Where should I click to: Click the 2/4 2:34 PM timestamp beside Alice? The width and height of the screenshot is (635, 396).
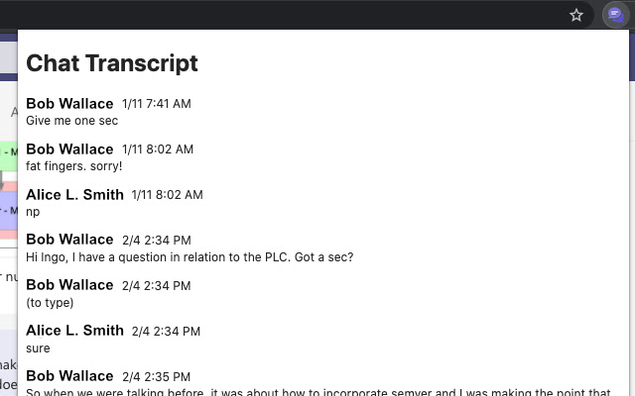[x=166, y=332]
